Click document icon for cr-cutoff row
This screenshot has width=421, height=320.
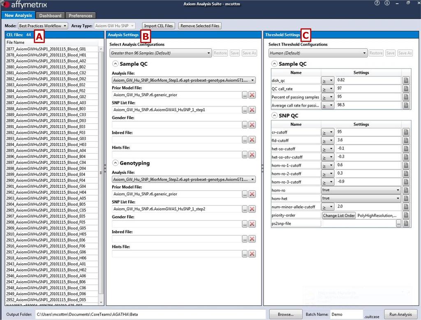click(x=406, y=132)
